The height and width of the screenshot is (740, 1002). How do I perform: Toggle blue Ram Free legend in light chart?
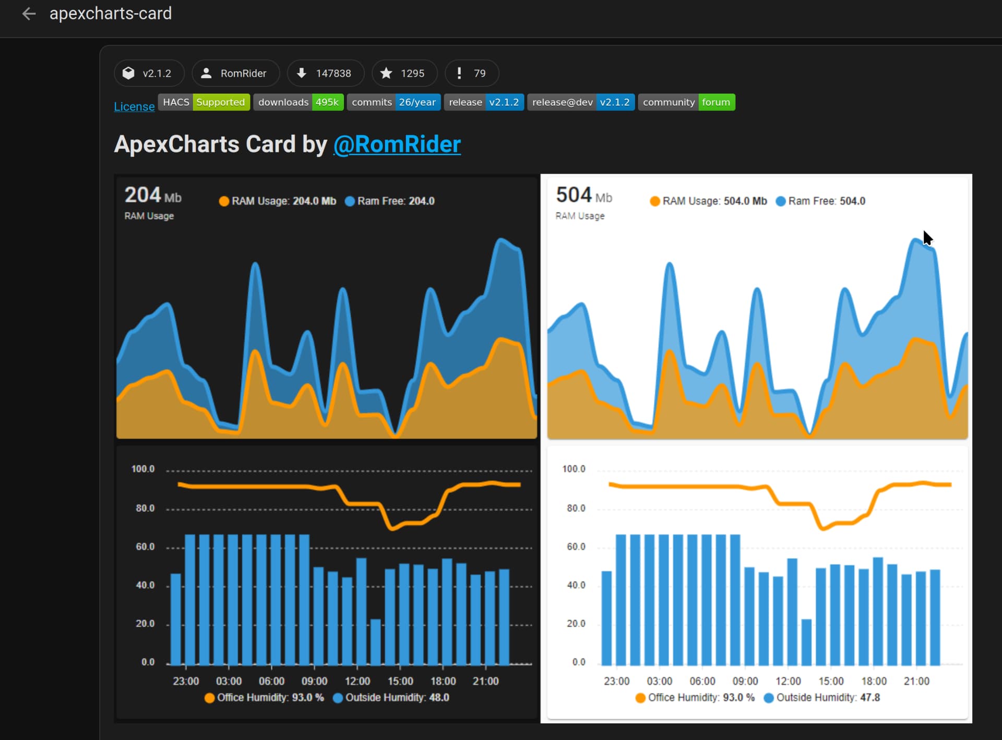[x=820, y=201]
